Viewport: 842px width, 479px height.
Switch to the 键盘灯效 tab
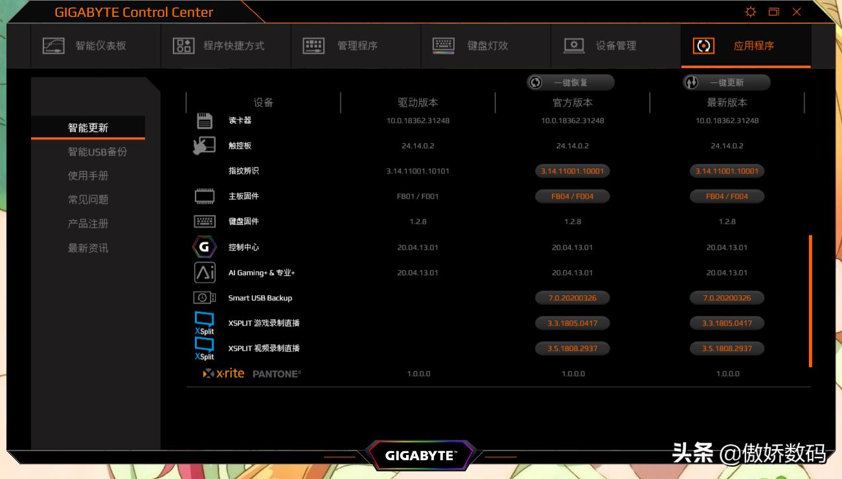(x=486, y=45)
